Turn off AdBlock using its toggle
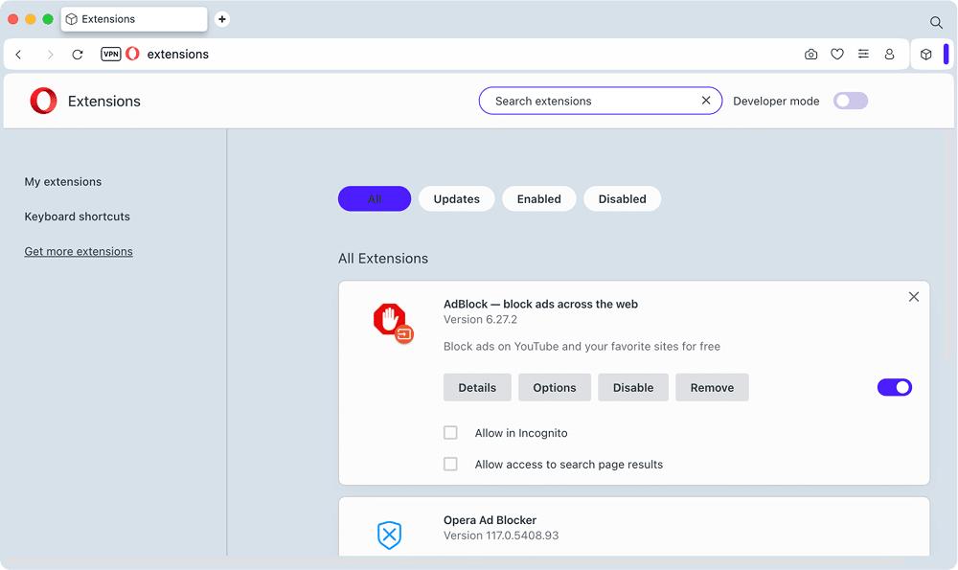This screenshot has width=958, height=570. (894, 387)
